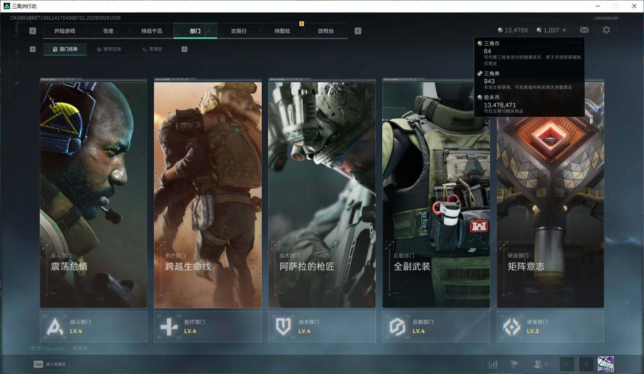Click the first empty squad slot plus

(x=566, y=364)
